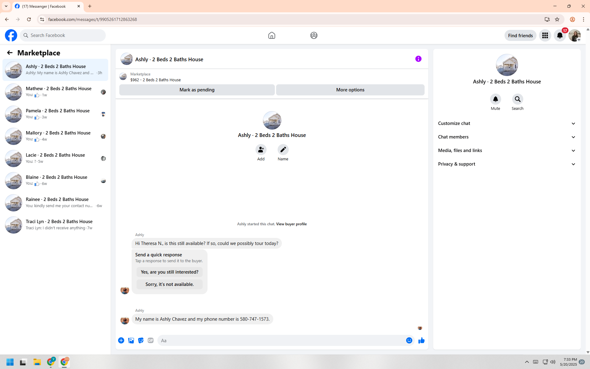Open the apps grid menu
This screenshot has width=590, height=369.
point(545,35)
